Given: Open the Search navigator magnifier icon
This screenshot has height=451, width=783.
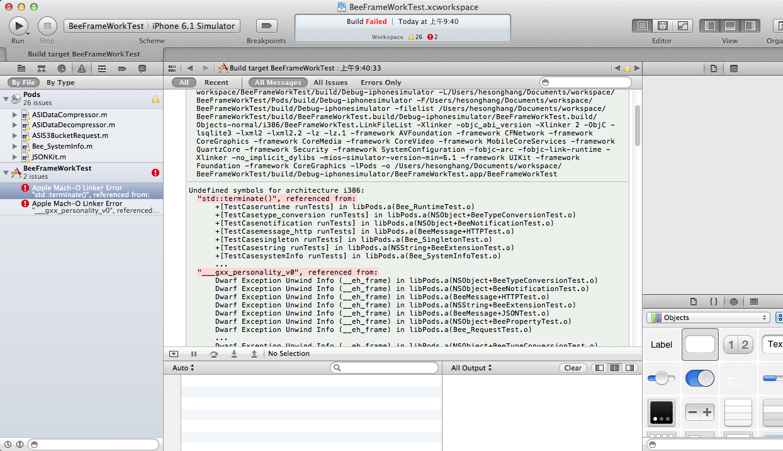Looking at the screenshot, I should pos(61,68).
